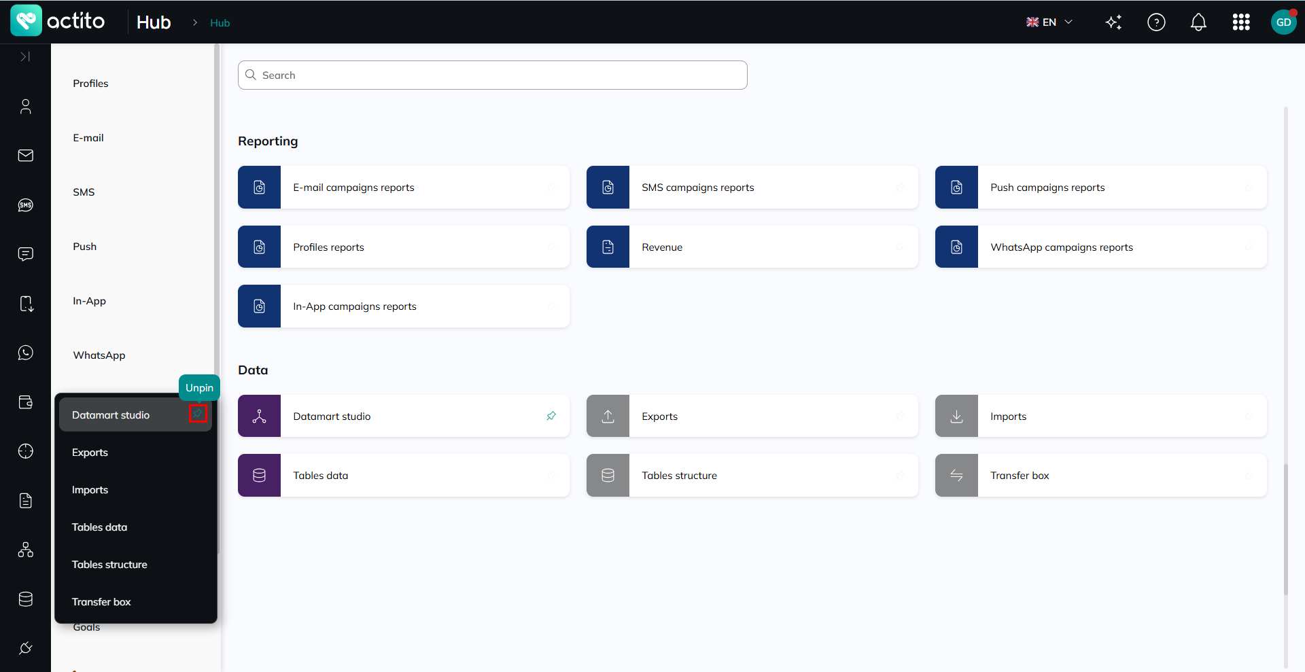
Task: Select Exports in the flyout menu
Action: 135,453
